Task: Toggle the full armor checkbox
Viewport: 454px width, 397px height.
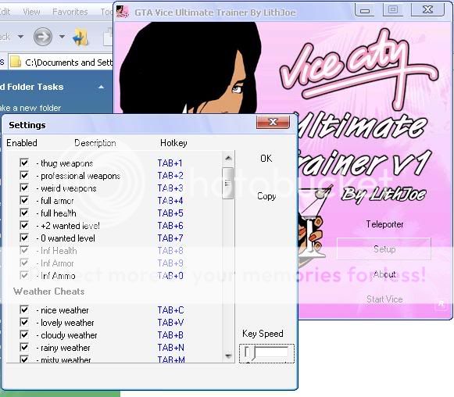Action: click(24, 200)
